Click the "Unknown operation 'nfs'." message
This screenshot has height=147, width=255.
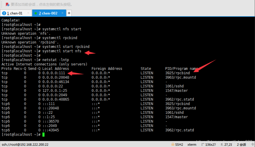[x=26, y=34]
